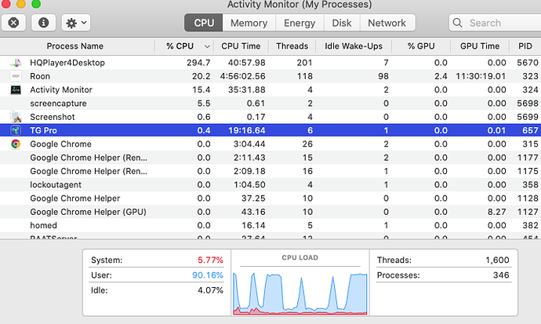Click the Roon app icon
The width and height of the screenshot is (541, 324).
pos(16,76)
